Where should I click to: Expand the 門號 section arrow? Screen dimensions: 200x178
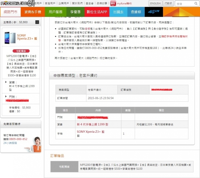6,96
